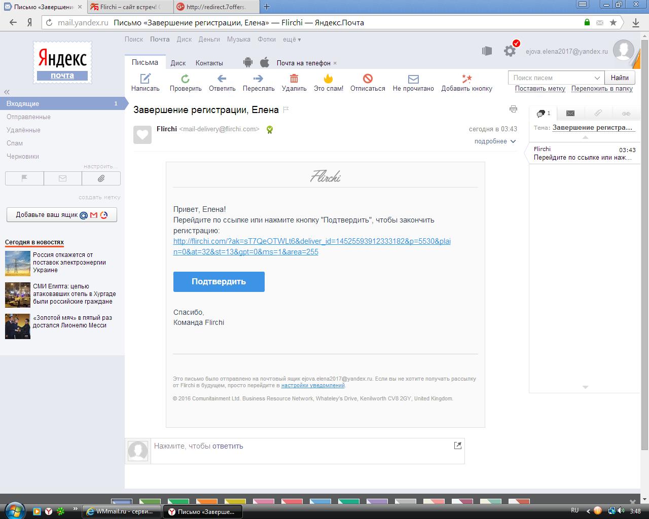
Task: Show hidden system tray icons
Action: pos(588,511)
